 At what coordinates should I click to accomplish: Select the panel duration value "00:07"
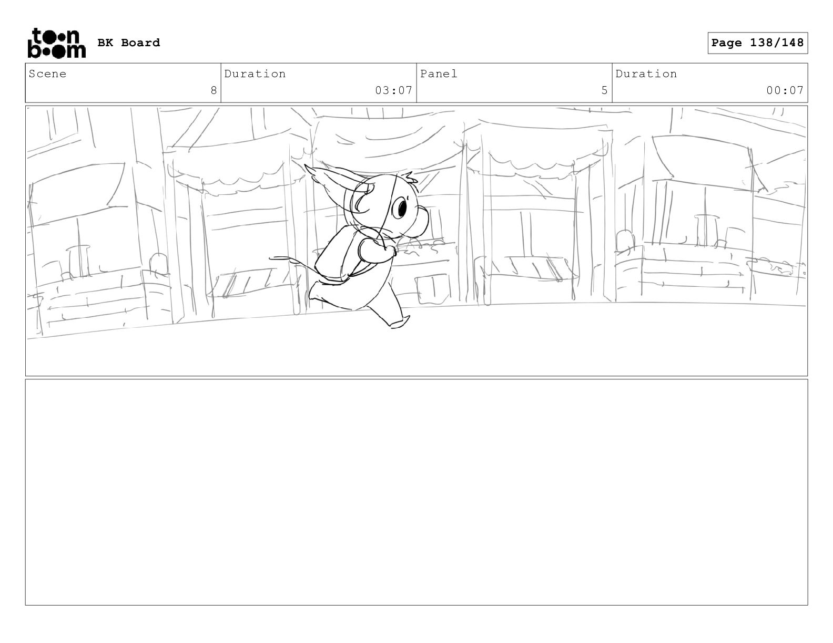[785, 90]
